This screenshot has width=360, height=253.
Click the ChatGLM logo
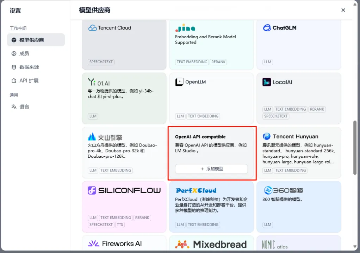279,28
